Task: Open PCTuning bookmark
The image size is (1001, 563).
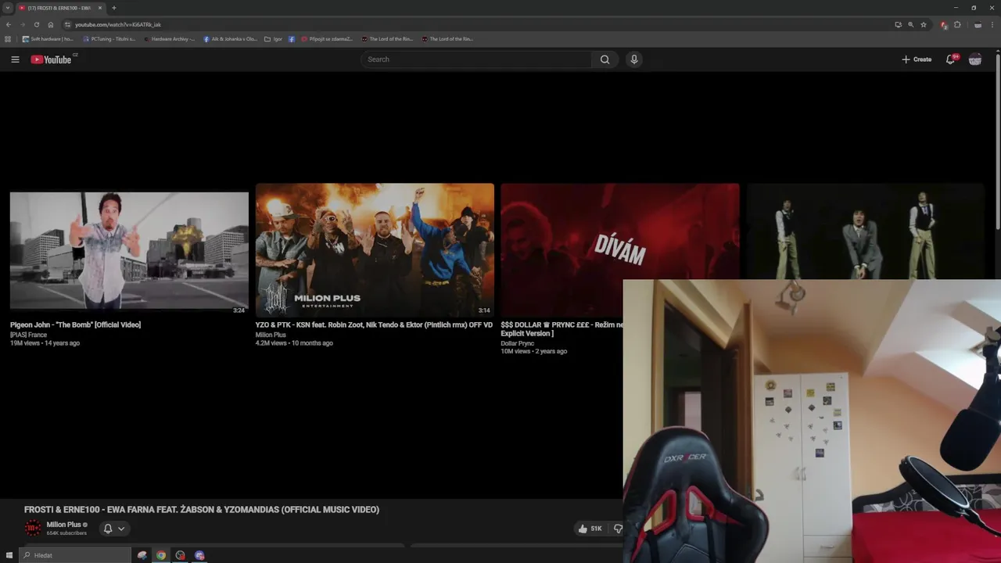Action: (x=109, y=39)
